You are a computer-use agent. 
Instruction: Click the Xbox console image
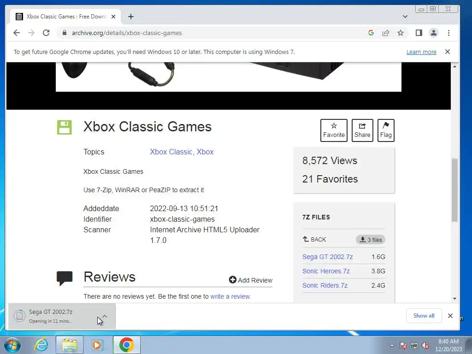pos(229,77)
